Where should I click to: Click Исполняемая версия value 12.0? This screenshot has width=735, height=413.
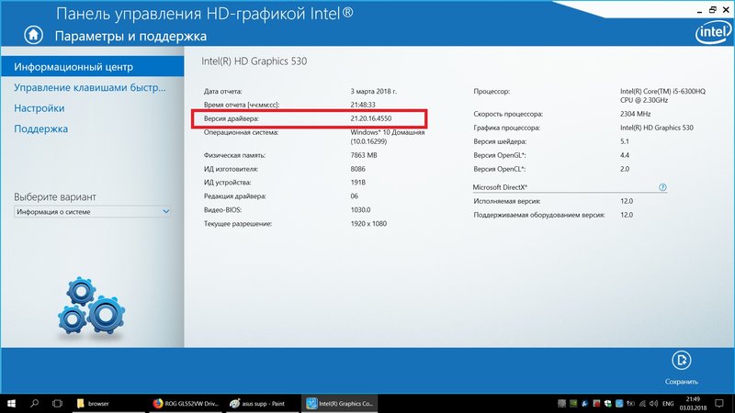627,201
